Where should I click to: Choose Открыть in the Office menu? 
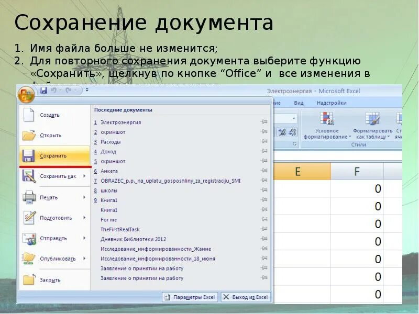(54, 136)
